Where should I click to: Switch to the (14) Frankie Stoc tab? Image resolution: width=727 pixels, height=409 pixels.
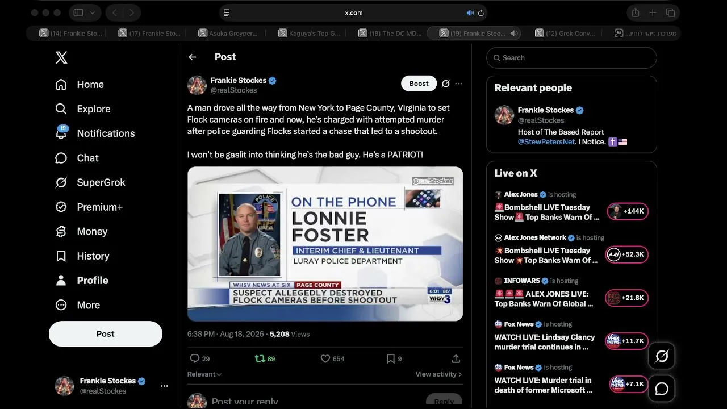(x=70, y=34)
